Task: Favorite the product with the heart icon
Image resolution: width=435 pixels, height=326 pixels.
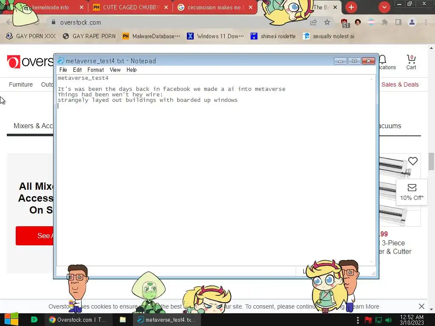Action: (413, 161)
